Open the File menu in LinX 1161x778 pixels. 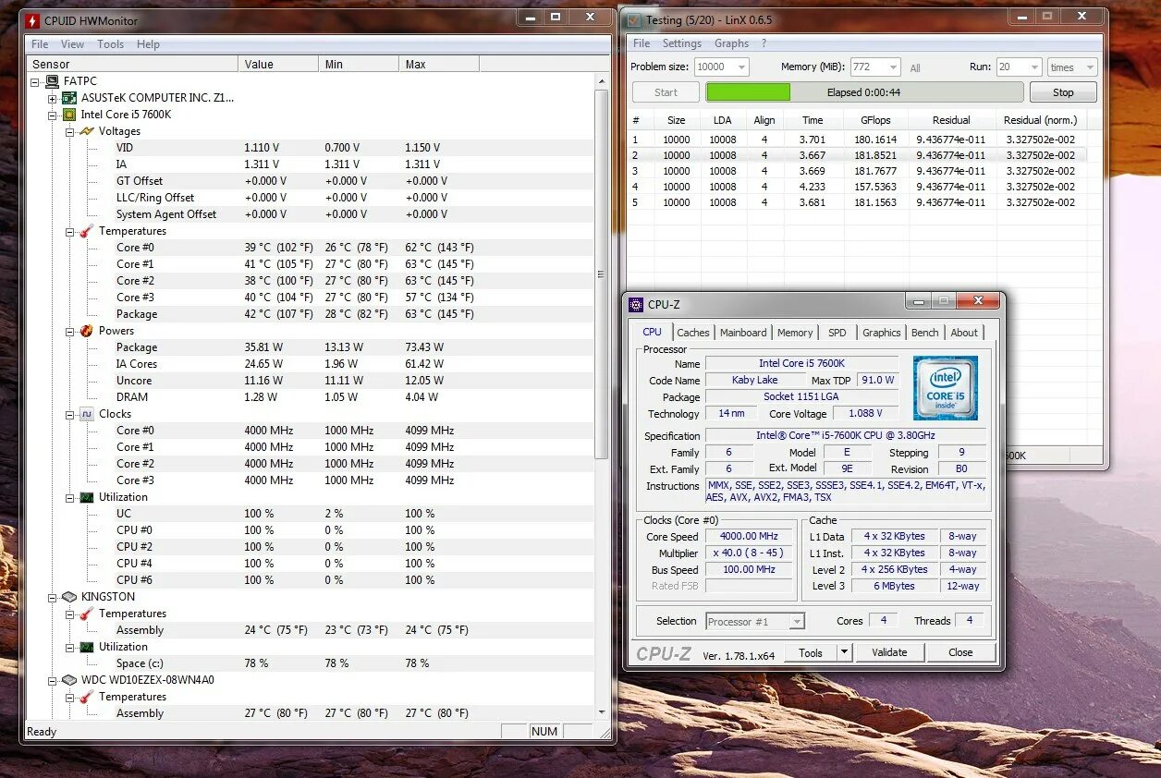(x=642, y=43)
